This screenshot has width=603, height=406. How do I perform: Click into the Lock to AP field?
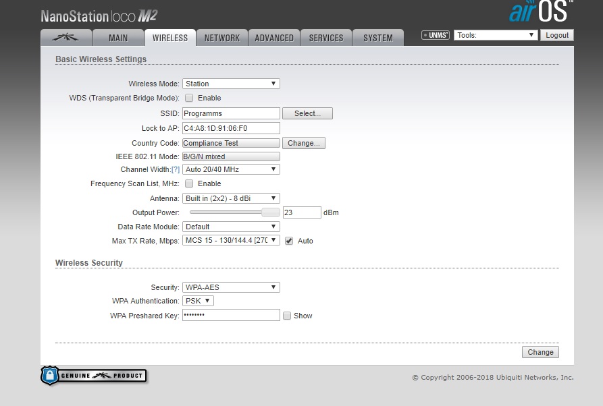231,128
